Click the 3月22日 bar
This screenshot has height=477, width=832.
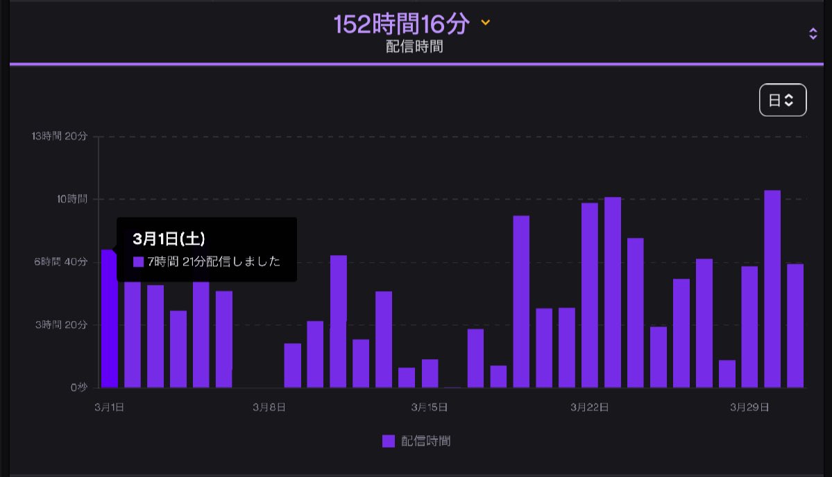[590, 295]
